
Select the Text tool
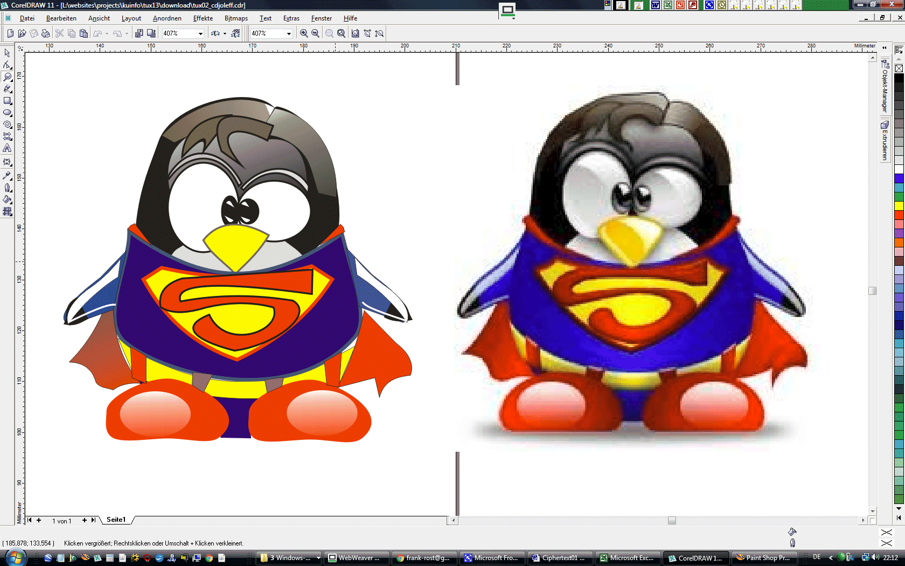pos(7,148)
